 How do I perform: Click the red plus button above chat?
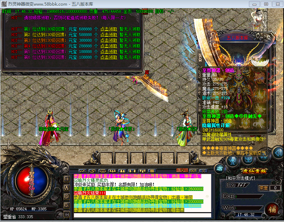click(x=182, y=170)
